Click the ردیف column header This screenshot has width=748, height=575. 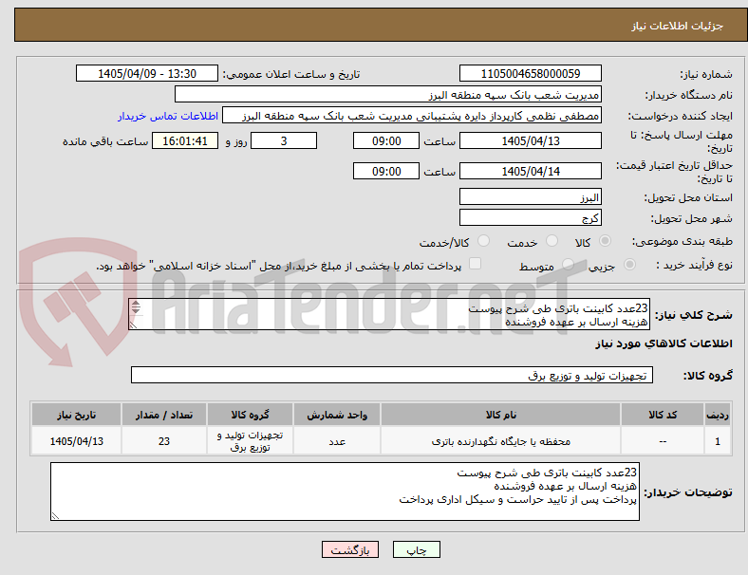pyautogui.click(x=717, y=415)
